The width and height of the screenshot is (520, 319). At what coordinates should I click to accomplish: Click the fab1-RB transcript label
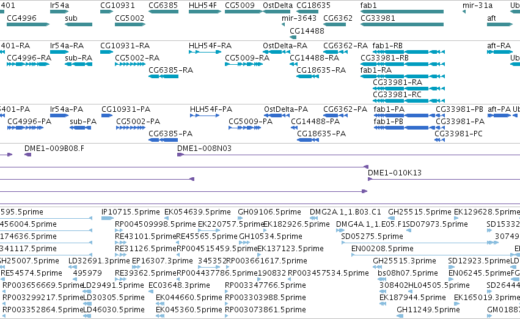point(387,45)
